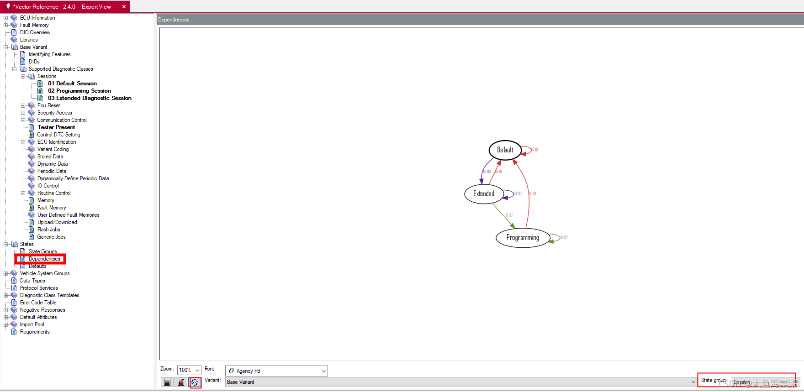804x392 pixels.
Task: Click the Programming state node in the graph
Action: click(523, 238)
